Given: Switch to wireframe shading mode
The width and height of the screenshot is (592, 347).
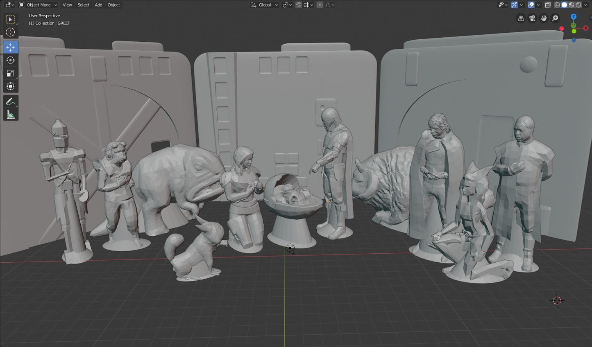Looking at the screenshot, I should pyautogui.click(x=557, y=5).
